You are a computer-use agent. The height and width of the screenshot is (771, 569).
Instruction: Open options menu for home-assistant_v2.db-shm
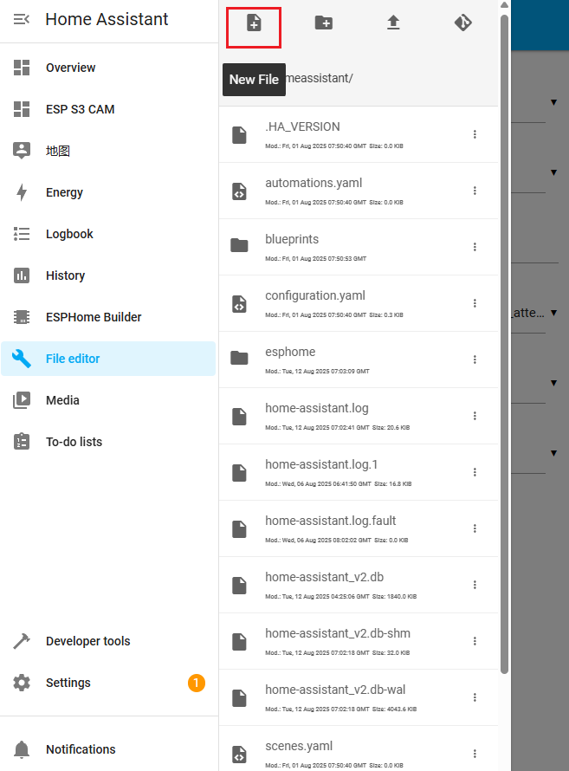(475, 641)
